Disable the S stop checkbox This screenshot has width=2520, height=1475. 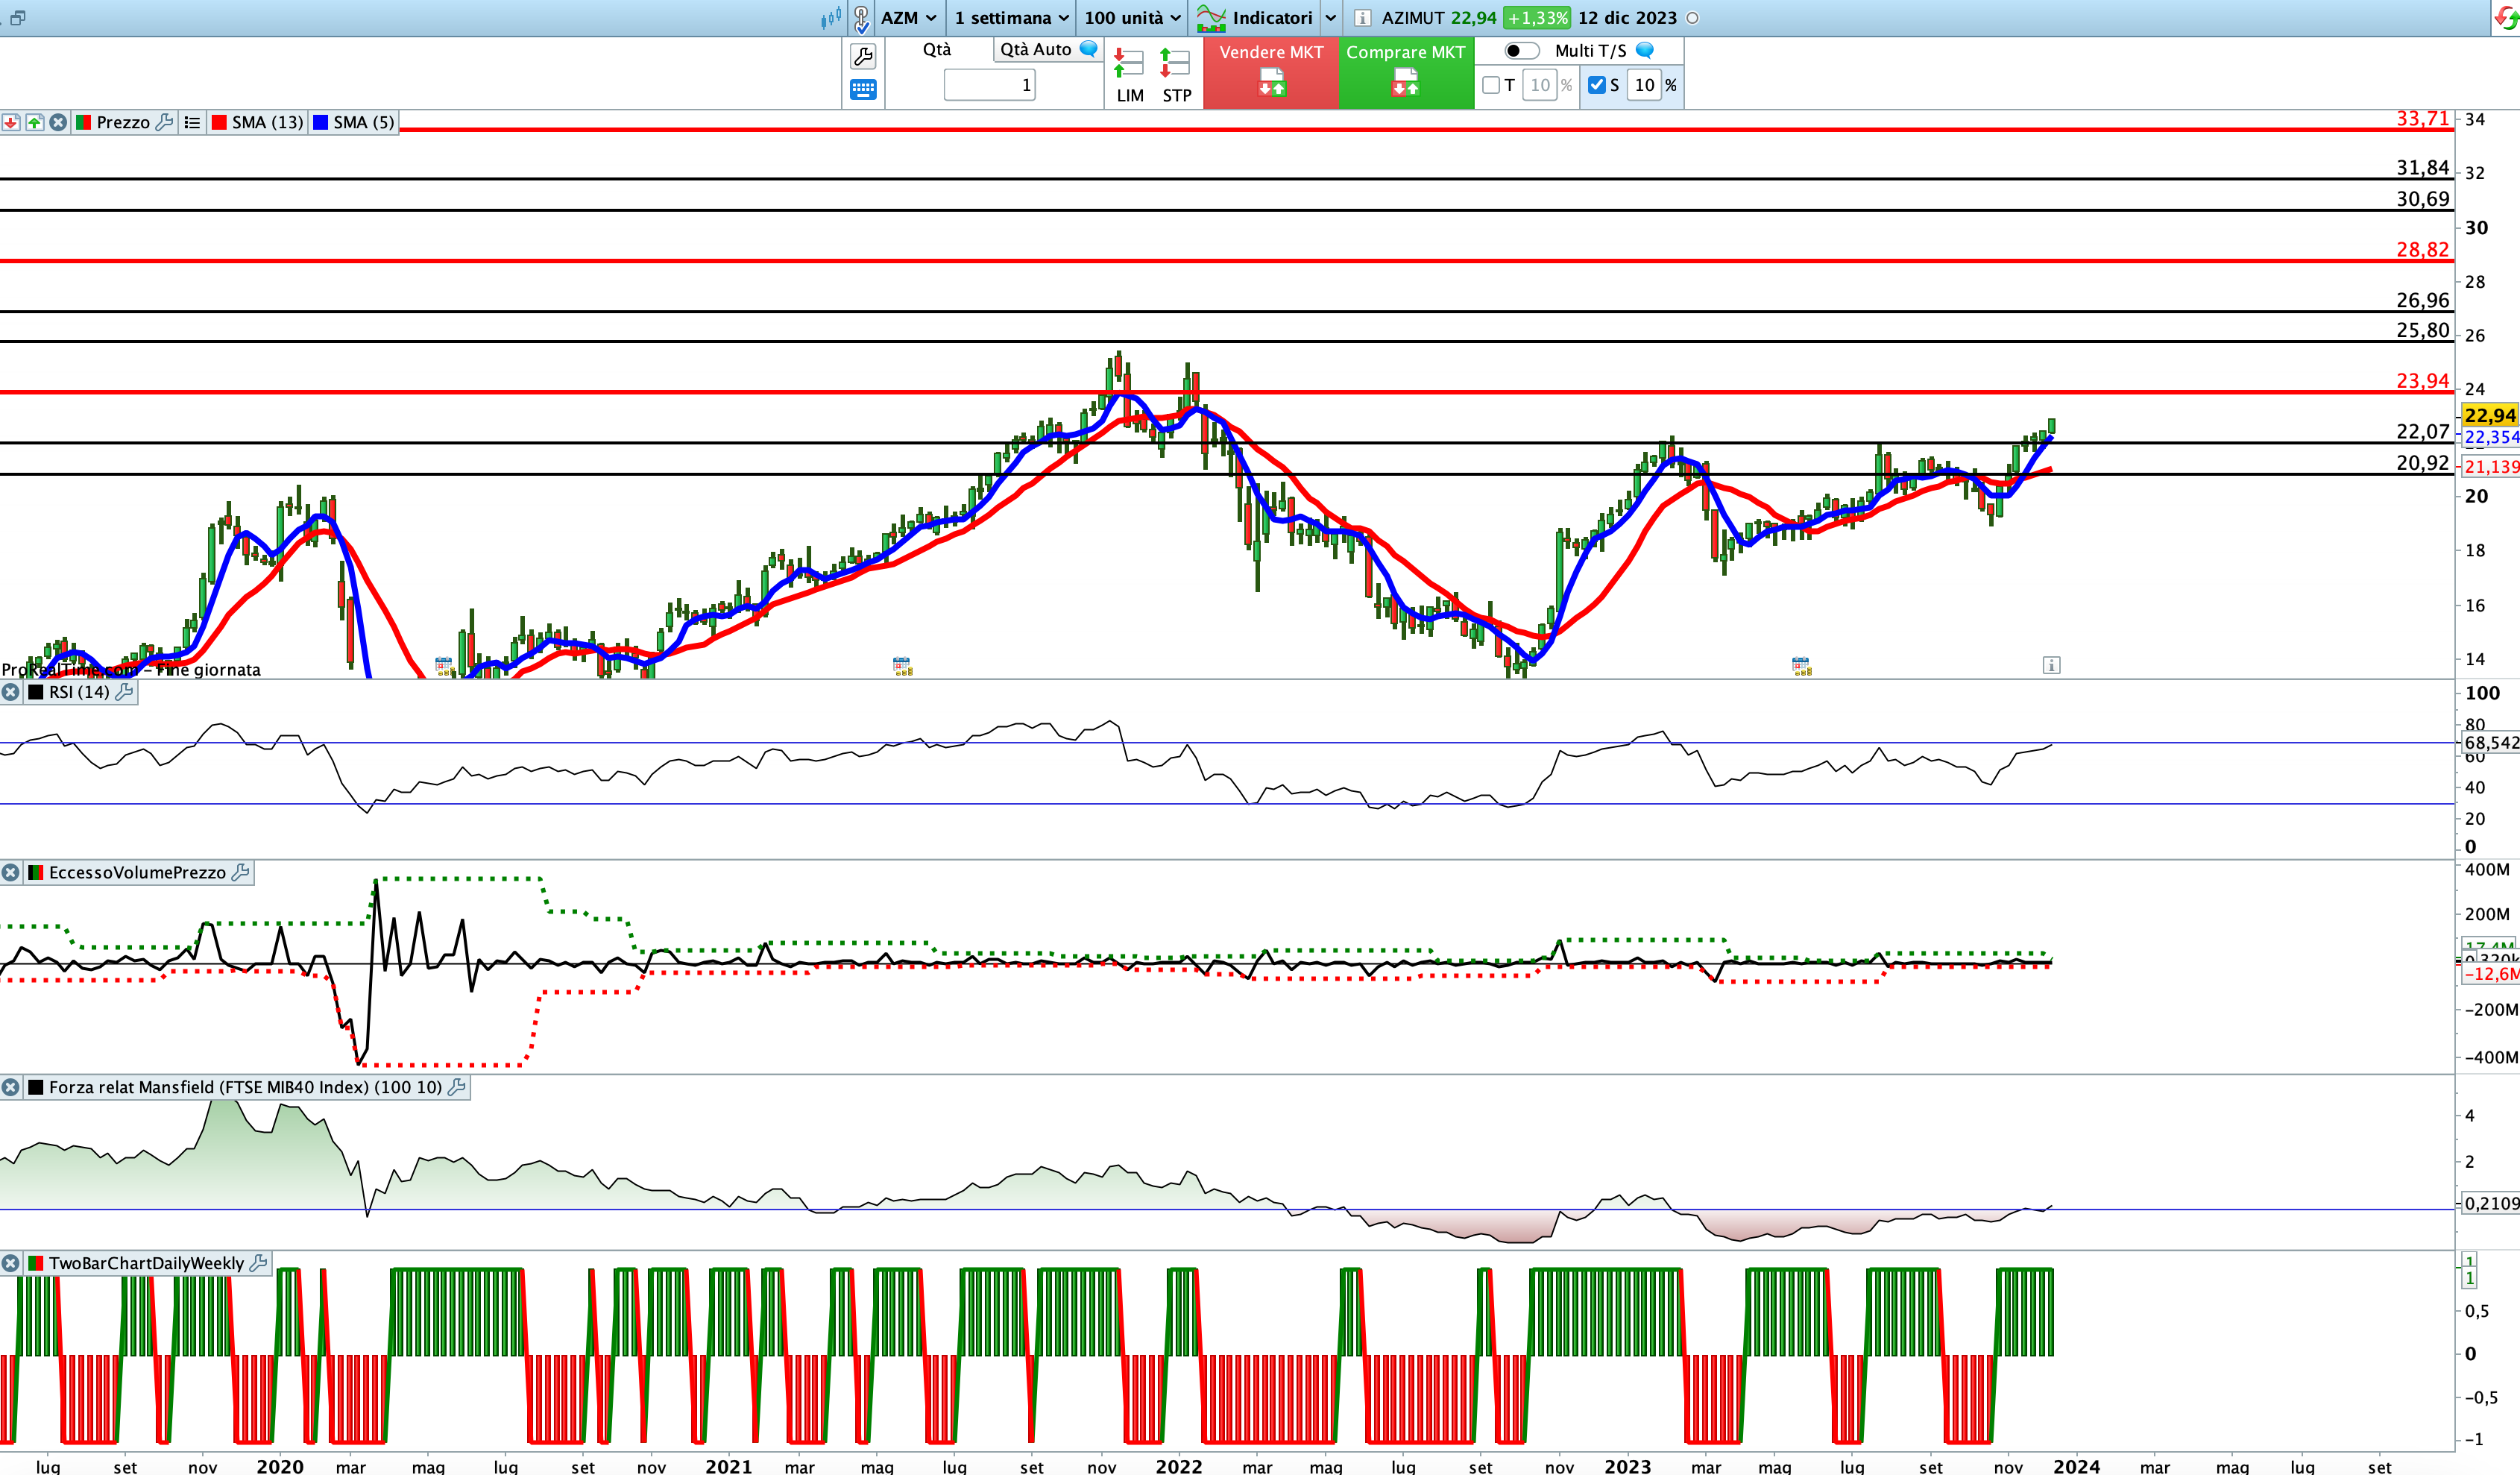1597,85
